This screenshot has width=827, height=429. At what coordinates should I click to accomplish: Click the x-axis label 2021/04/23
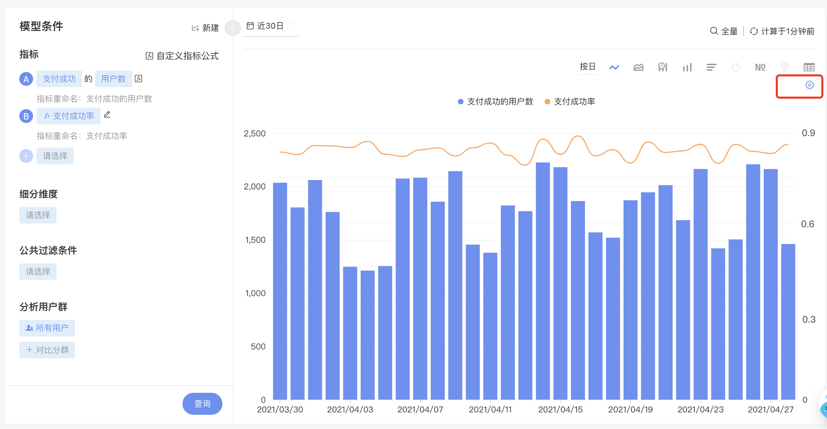700,410
